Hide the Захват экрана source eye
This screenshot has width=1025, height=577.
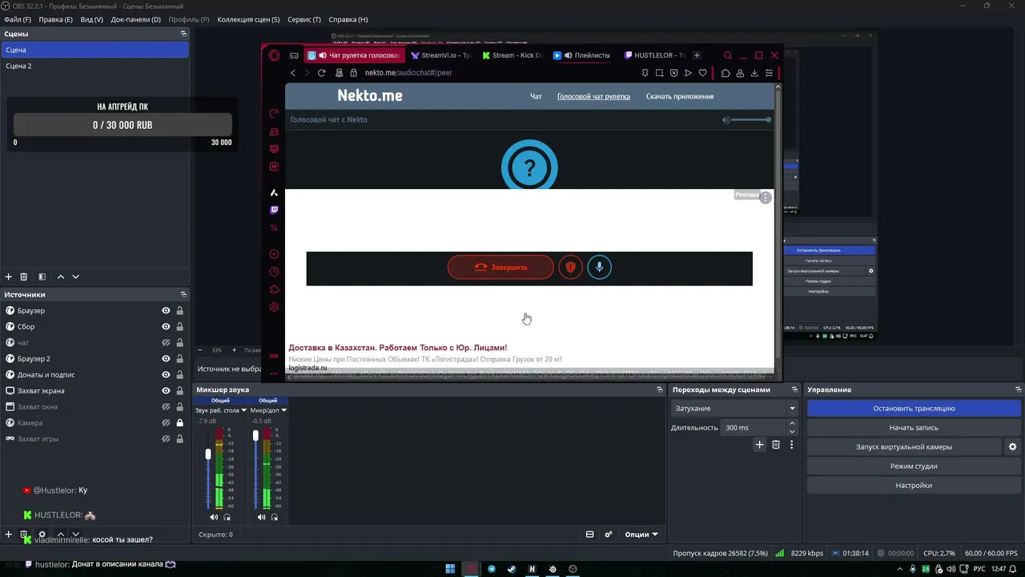166,391
